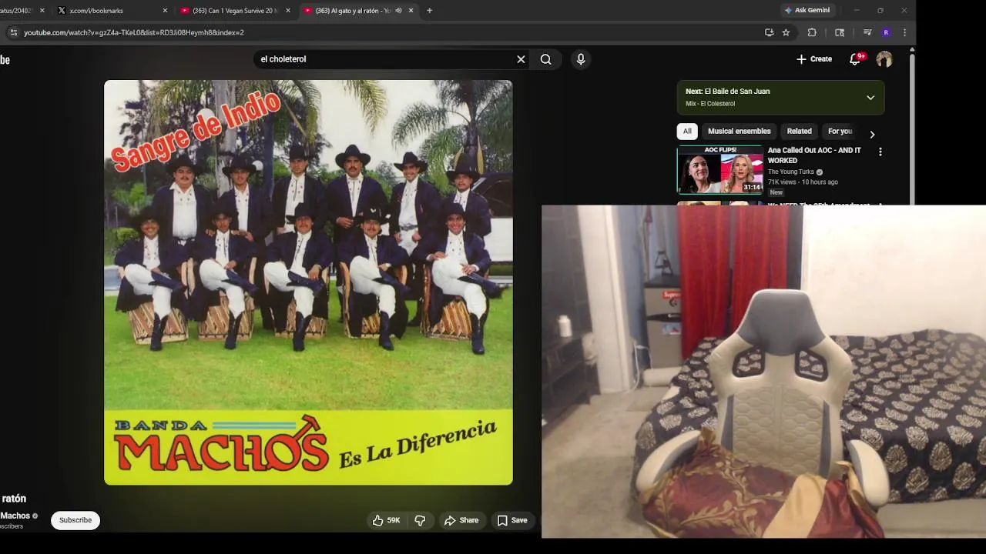Dislike the video with thumbs down
986x554 pixels.
420,520
